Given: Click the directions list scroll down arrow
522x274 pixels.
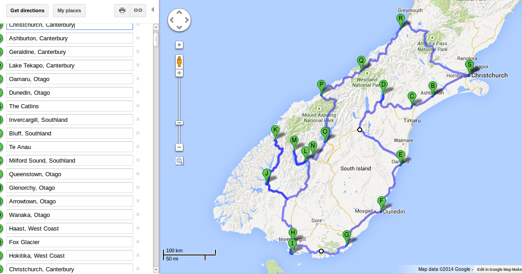Looking at the screenshot, I should pos(156,269).
